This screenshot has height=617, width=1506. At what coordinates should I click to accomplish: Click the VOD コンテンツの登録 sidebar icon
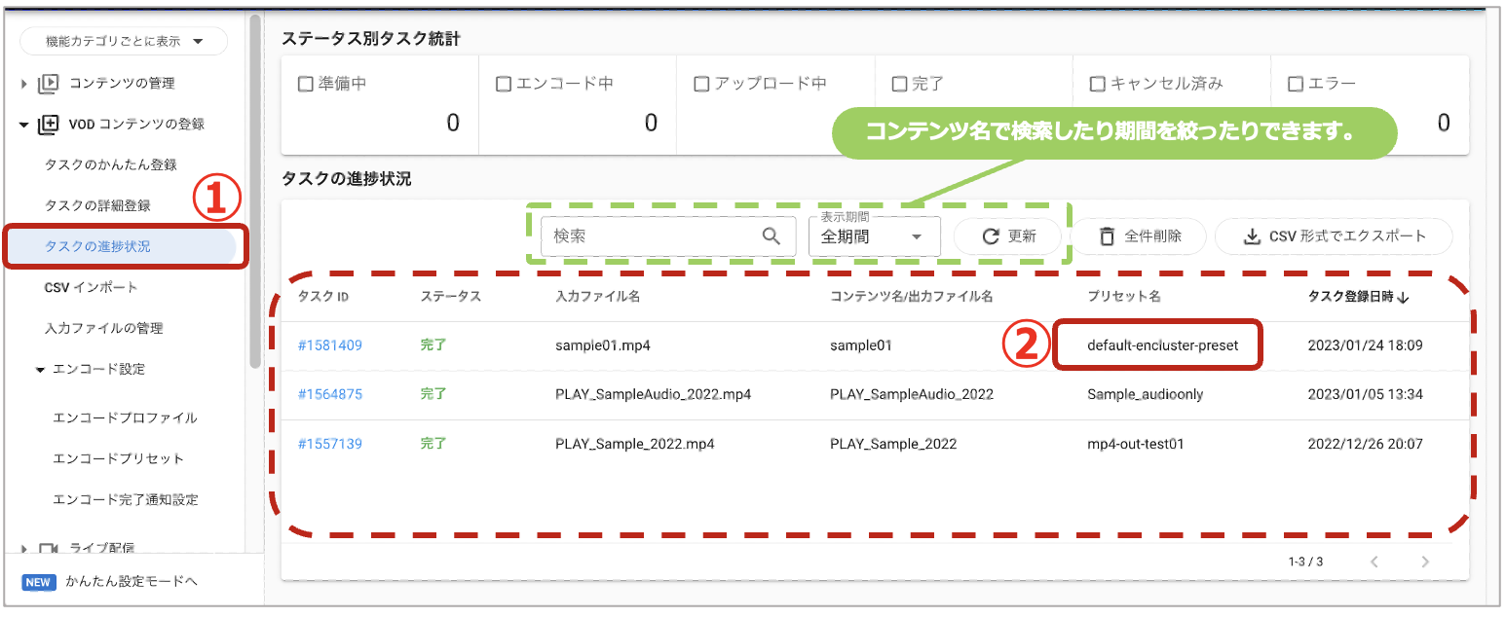point(48,125)
